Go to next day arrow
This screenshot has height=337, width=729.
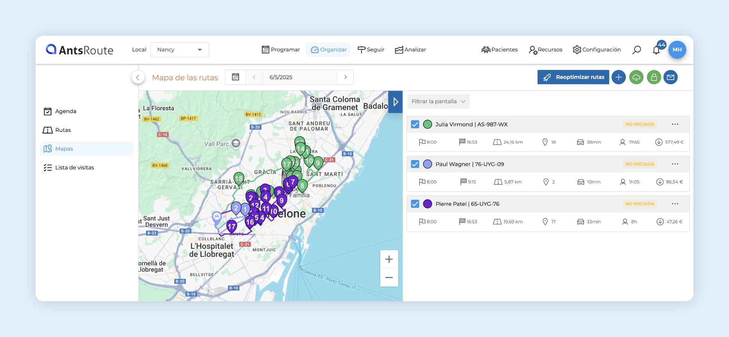(x=345, y=77)
